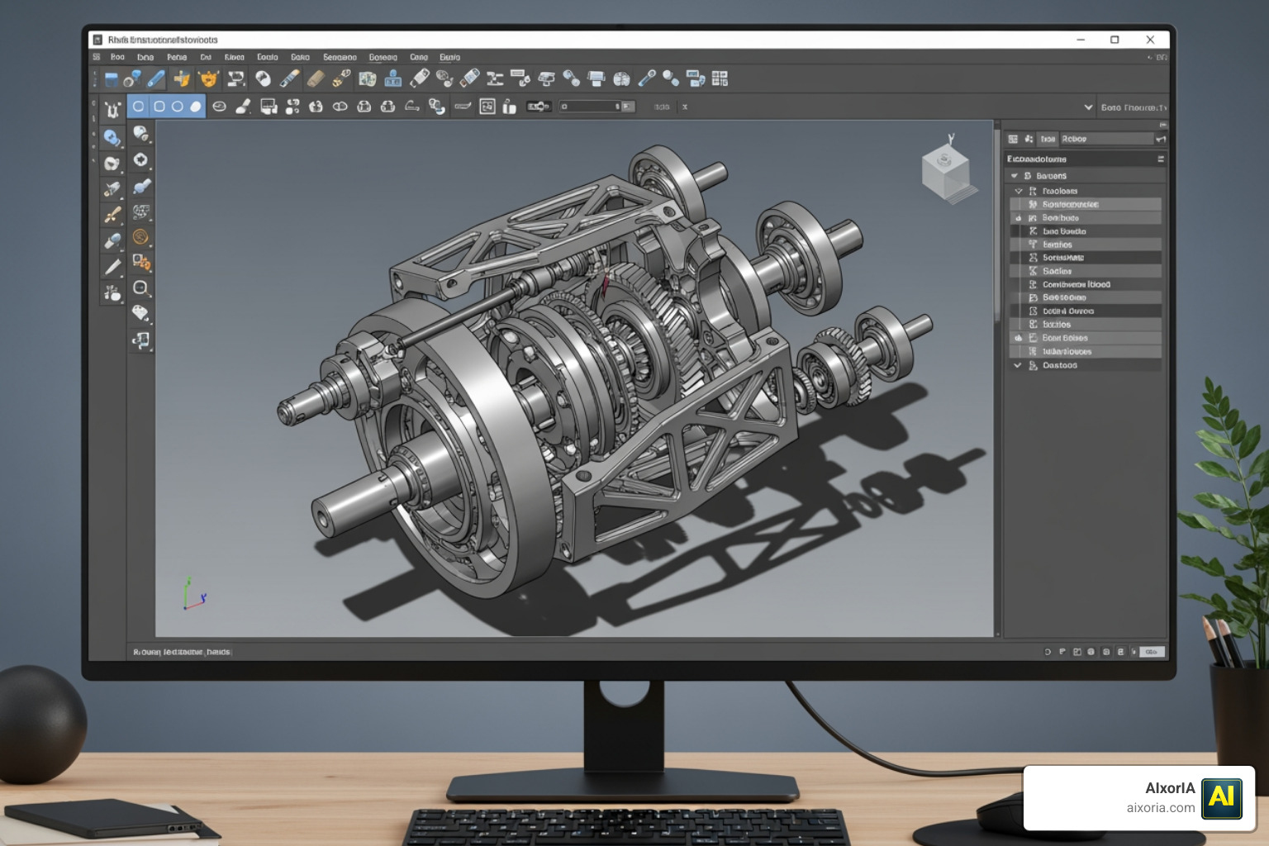The width and height of the screenshot is (1269, 846).
Task: Click the list view icon in right panel header
Action: point(1013,139)
